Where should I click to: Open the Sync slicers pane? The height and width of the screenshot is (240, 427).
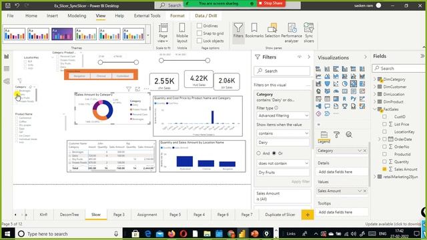pyautogui.click(x=309, y=33)
